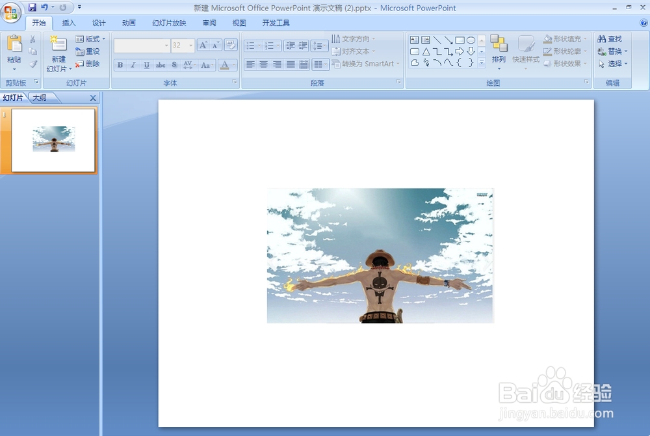
Task: Decrease font size with small A
Action: pyautogui.click(x=215, y=45)
